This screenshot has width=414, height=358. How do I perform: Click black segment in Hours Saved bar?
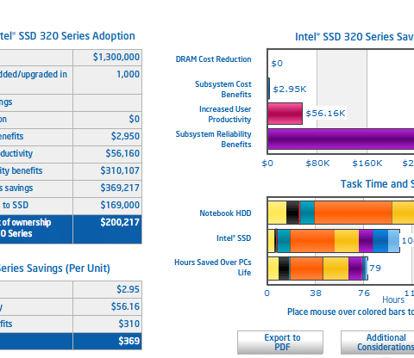click(x=284, y=268)
